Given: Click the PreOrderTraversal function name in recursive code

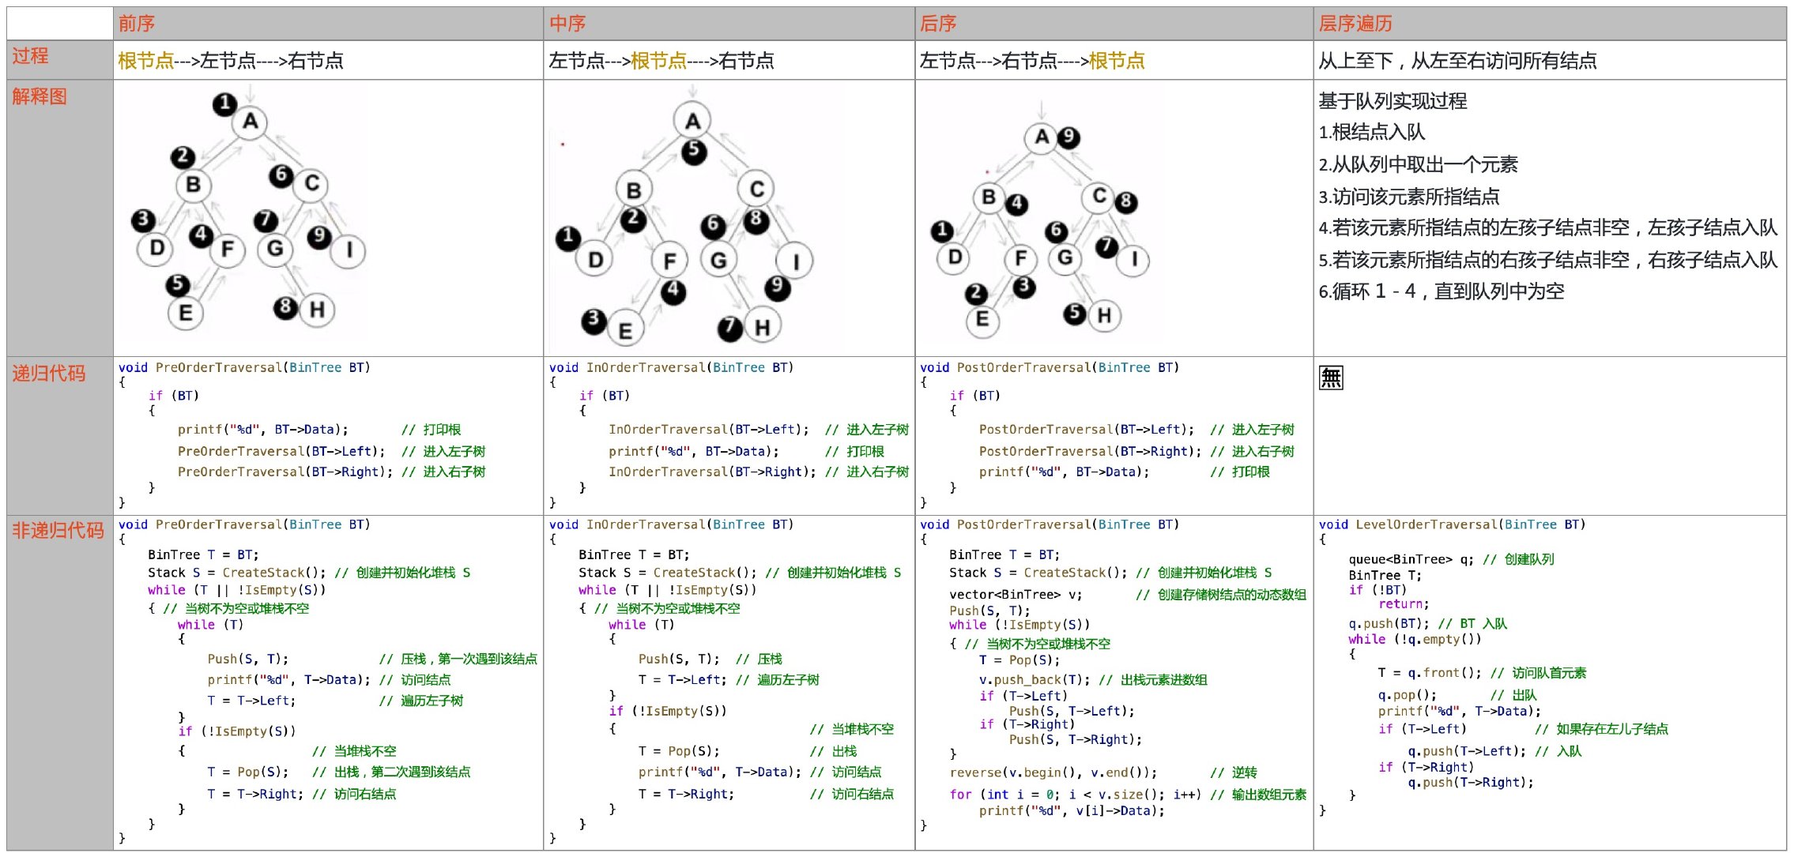Looking at the screenshot, I should pyautogui.click(x=217, y=367).
